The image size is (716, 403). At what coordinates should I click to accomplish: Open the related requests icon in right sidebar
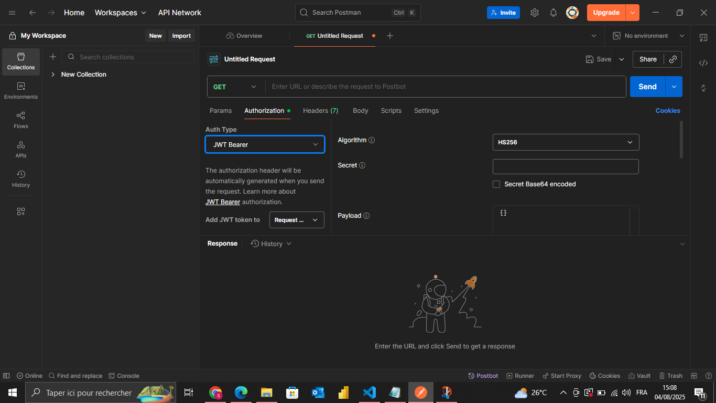pyautogui.click(x=703, y=88)
